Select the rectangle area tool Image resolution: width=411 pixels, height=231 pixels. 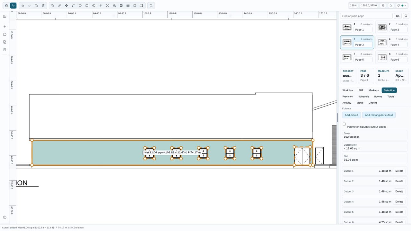[x=87, y=5]
